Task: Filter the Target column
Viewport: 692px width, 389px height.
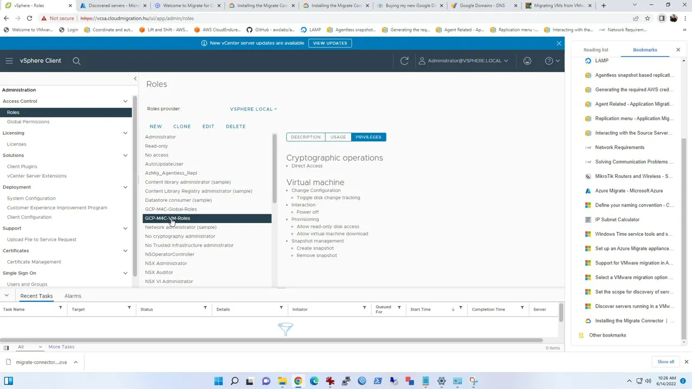Action: click(x=129, y=308)
